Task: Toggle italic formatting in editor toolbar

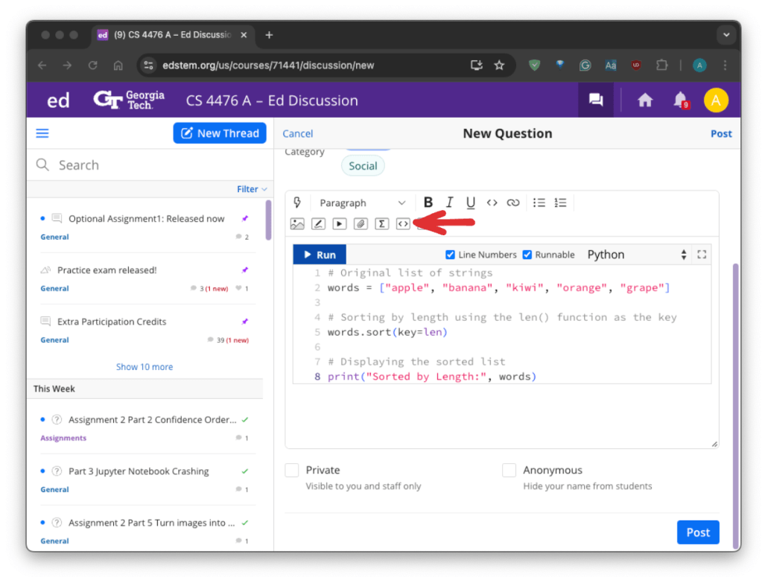Action: (x=449, y=202)
